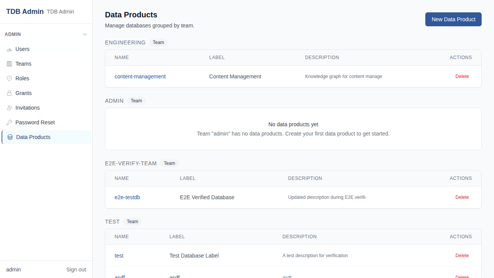Click the 'No data products yet' message

293,124
